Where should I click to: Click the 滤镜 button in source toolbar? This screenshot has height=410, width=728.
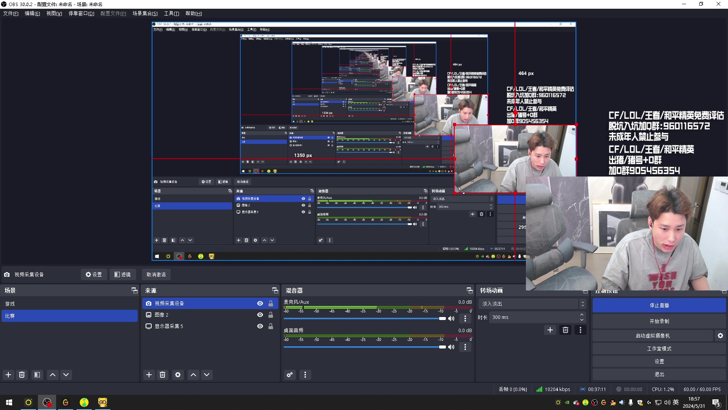(x=123, y=274)
